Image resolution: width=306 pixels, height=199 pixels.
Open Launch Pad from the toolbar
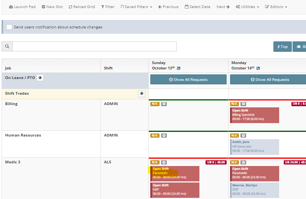22,7
